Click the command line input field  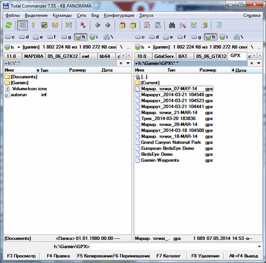tap(173, 246)
